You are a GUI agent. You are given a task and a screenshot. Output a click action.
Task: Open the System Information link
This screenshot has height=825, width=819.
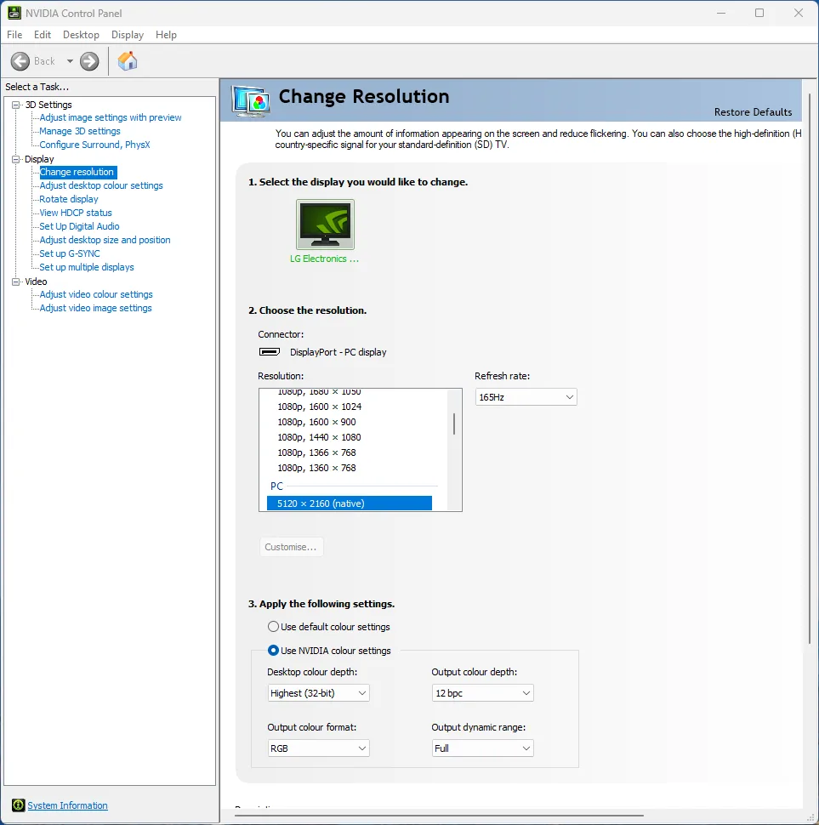click(67, 805)
